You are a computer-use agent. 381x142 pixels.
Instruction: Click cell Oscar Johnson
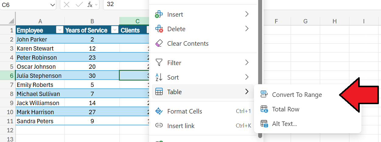pos(40,67)
